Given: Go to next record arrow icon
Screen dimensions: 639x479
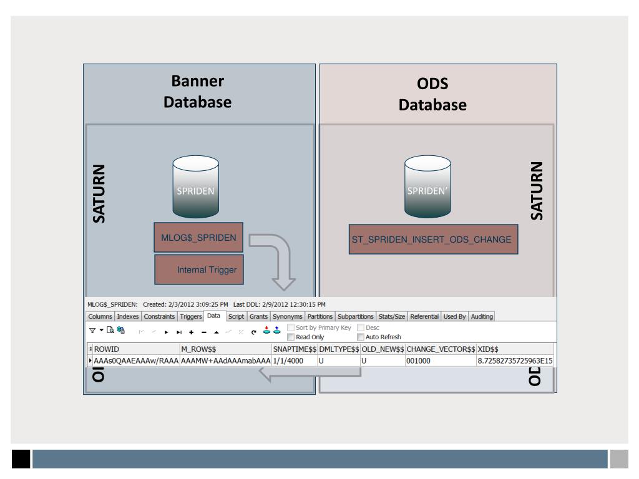Looking at the screenshot, I should [166, 332].
